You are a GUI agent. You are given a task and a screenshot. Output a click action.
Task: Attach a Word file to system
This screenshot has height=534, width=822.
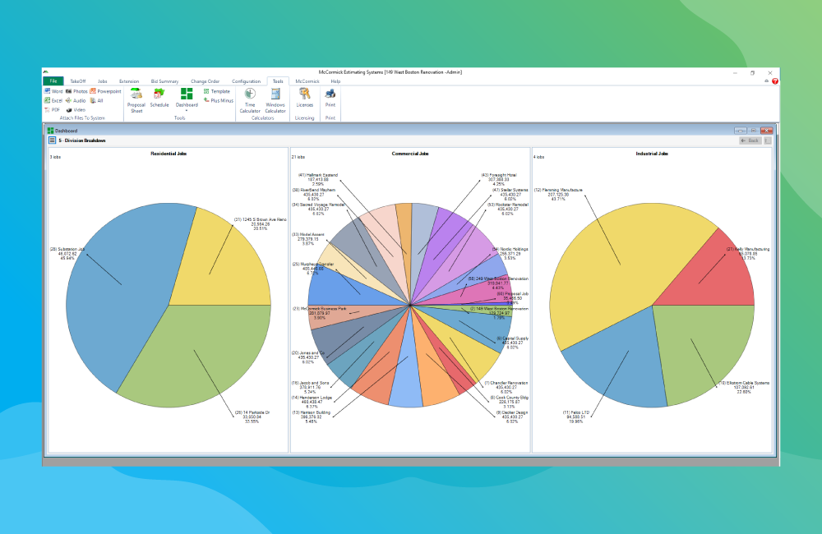53,91
